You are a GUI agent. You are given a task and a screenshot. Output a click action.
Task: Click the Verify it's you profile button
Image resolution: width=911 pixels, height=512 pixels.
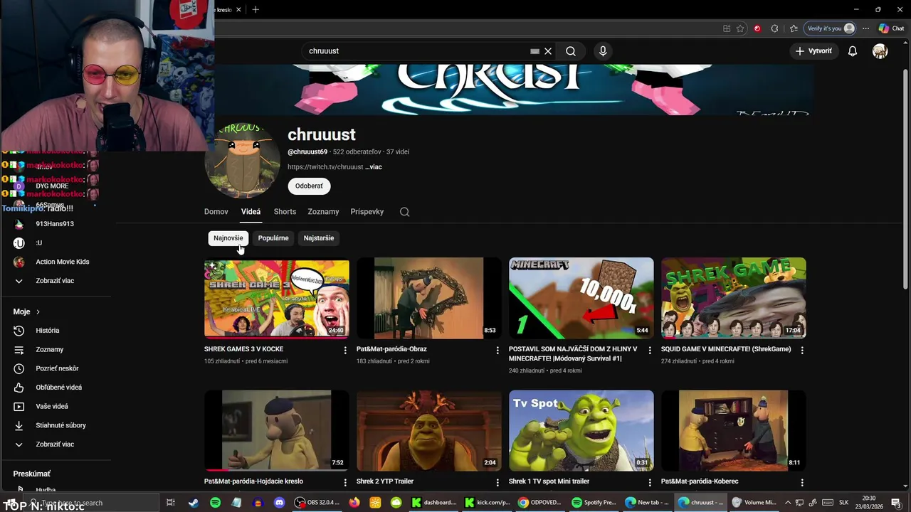pos(830,28)
